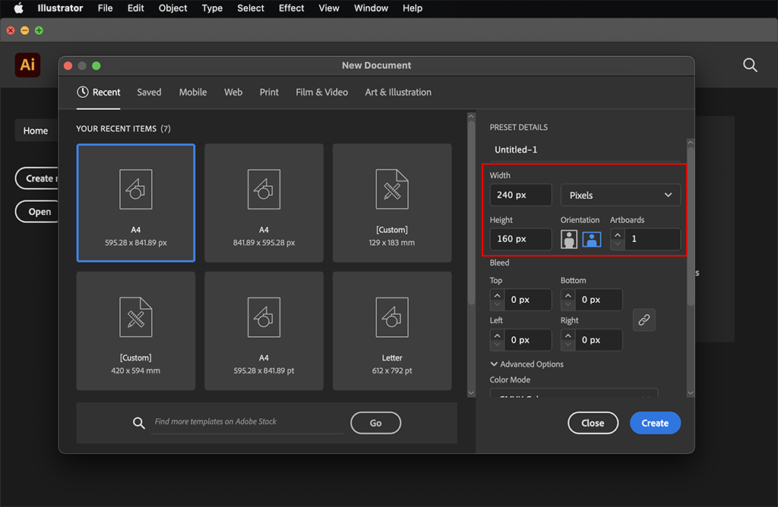Screen dimensions: 778x507
Task: Click the Untitled-1 document name field
Action: tap(585, 150)
